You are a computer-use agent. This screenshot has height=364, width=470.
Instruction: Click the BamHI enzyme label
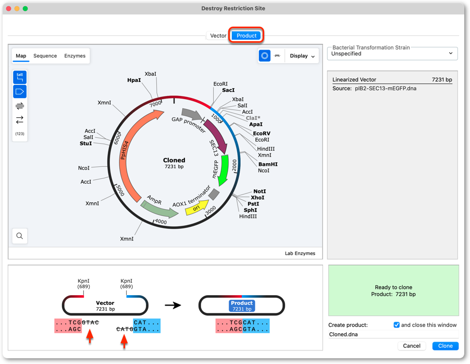click(x=268, y=164)
